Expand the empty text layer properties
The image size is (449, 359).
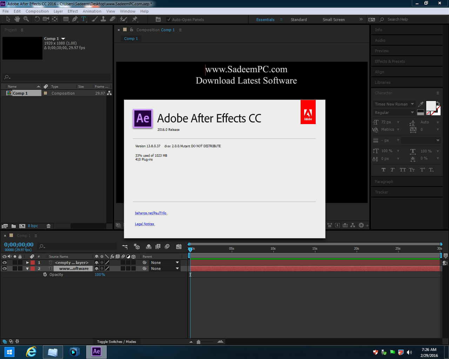(x=27, y=262)
